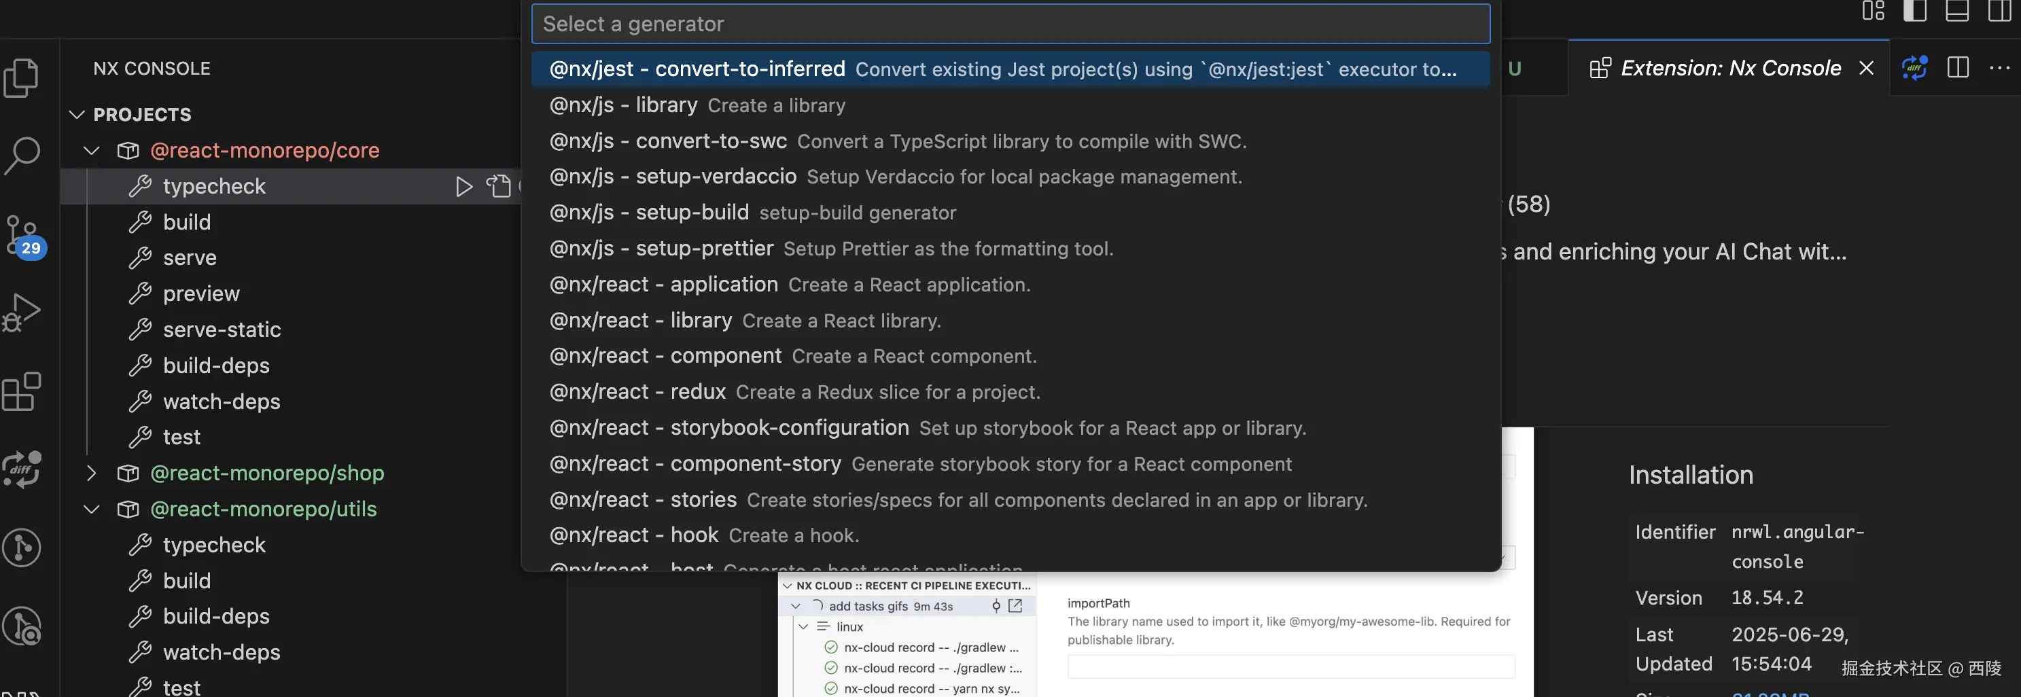Click the serve-static target under core
The image size is (2021, 697).
click(x=222, y=329)
